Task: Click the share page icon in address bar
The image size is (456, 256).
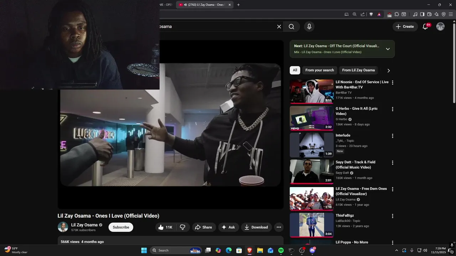Action: (362, 14)
